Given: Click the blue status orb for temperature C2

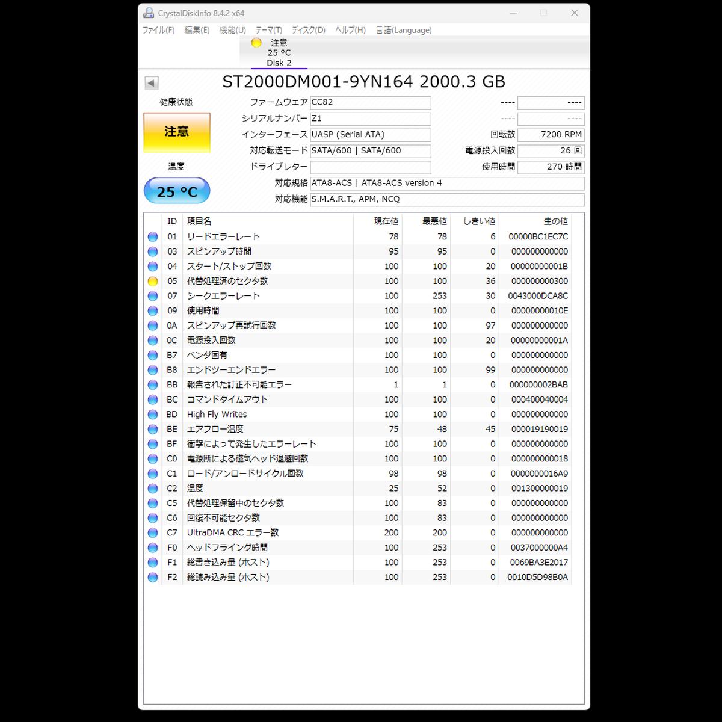Looking at the screenshot, I should pyautogui.click(x=153, y=489).
